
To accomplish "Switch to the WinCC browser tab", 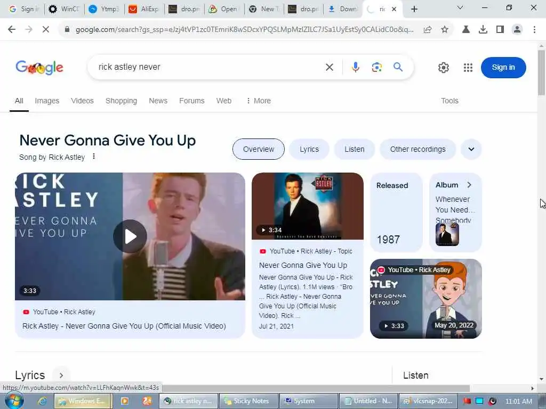I will (x=65, y=9).
